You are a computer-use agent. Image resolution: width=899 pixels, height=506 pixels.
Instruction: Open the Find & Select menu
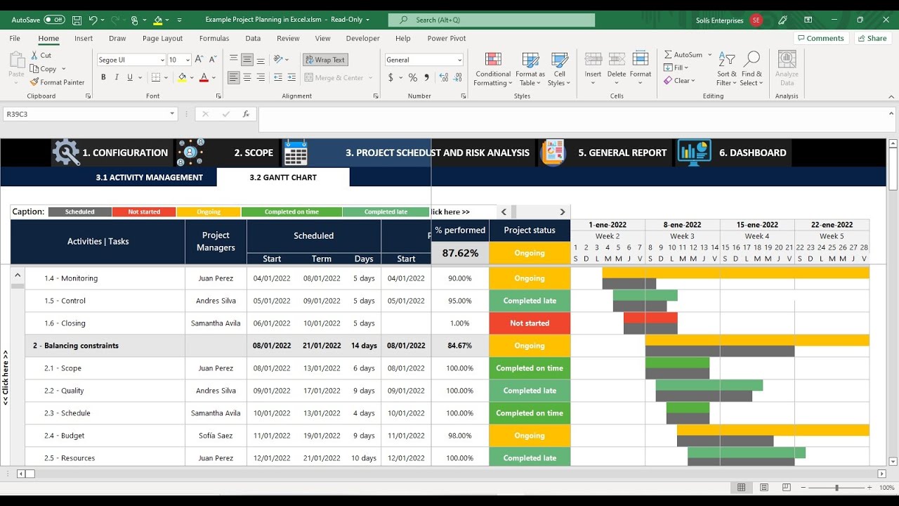752,69
